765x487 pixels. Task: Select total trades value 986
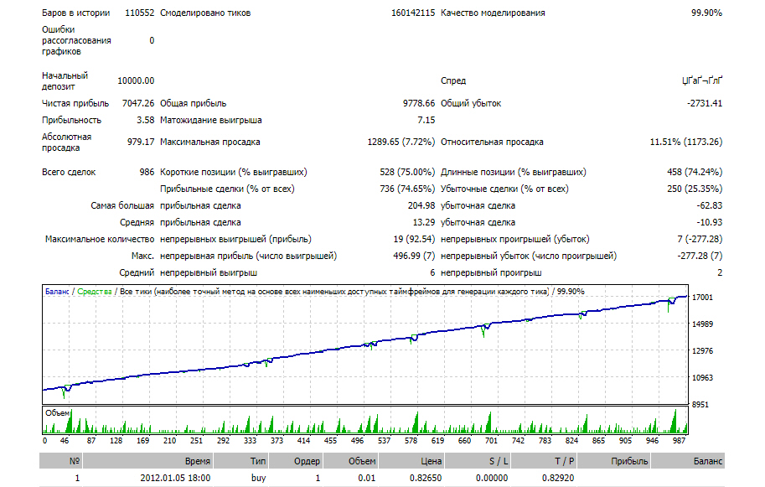(x=147, y=173)
